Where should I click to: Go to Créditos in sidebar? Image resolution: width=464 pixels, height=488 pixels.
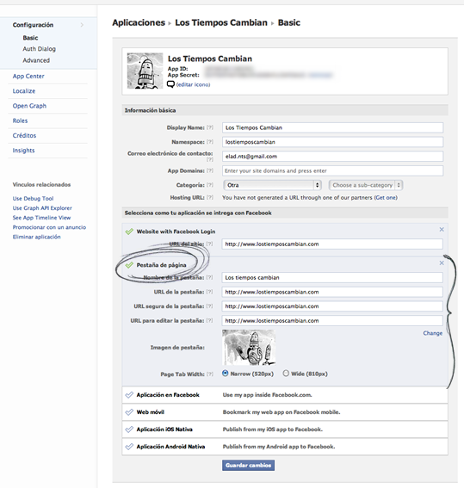[x=24, y=135]
